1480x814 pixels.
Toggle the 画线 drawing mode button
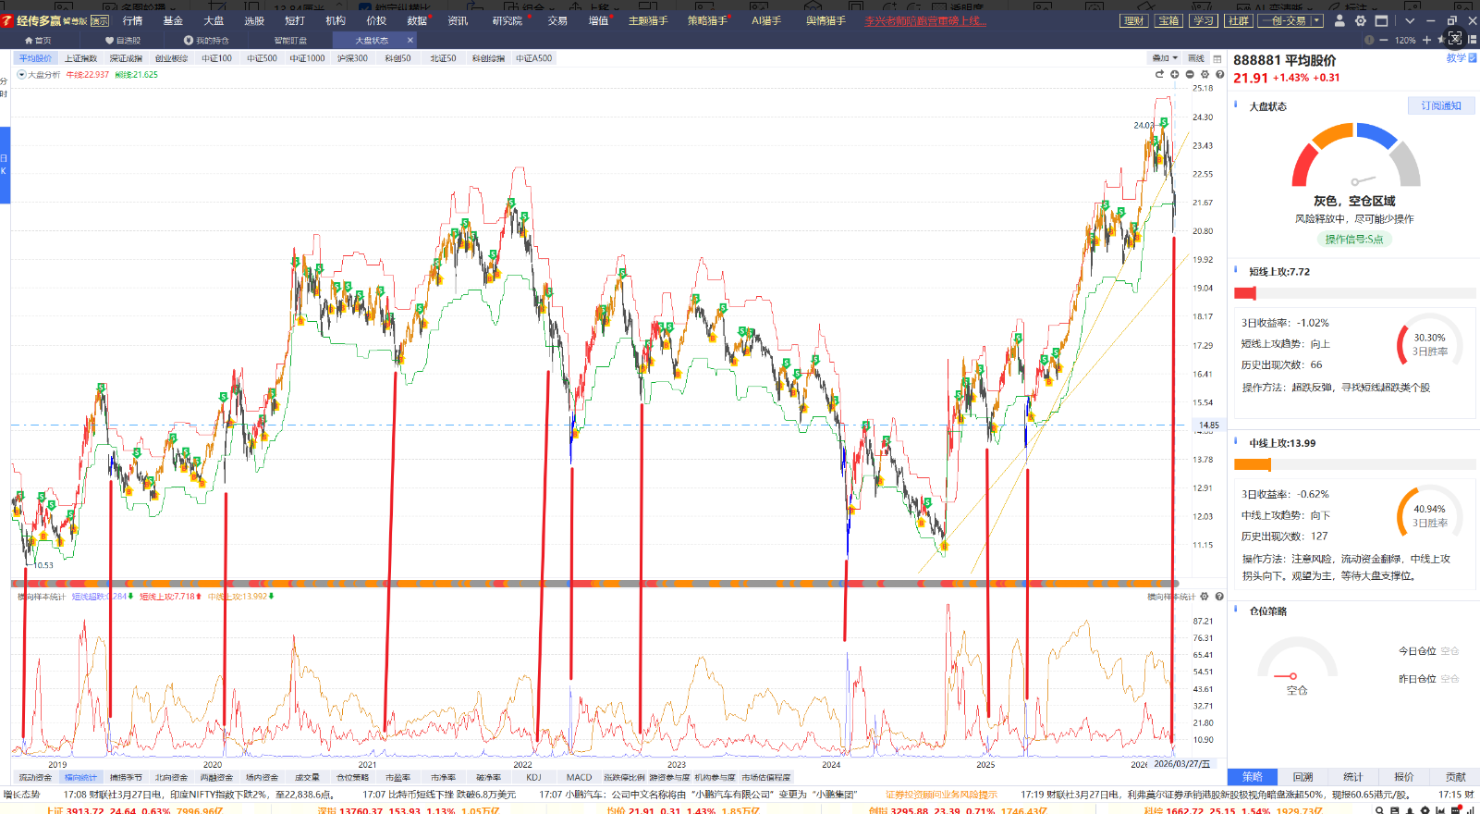[1196, 58]
